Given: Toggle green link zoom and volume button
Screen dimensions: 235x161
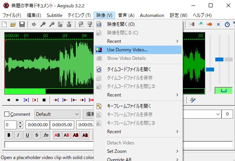Looking at the screenshot, I should (224, 91).
